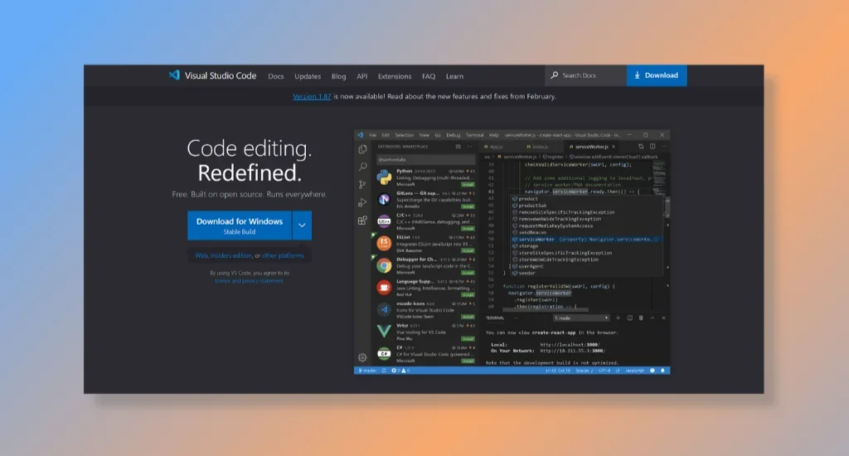The image size is (849, 456).
Task: Click the trash icon to kill the terminal
Action: (x=642, y=318)
